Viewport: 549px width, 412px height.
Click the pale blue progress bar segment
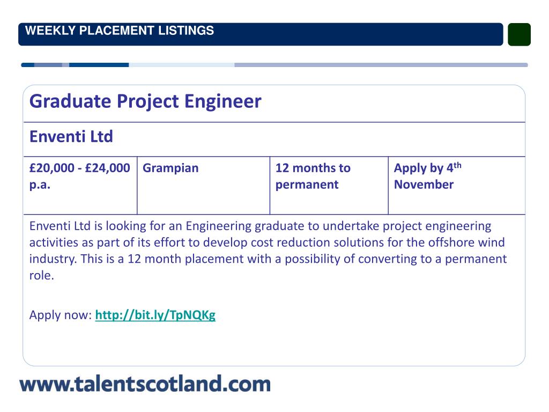click(x=182, y=65)
